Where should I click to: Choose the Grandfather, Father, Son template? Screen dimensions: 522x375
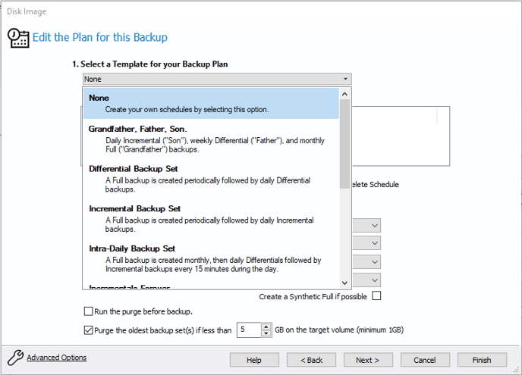tap(211, 139)
